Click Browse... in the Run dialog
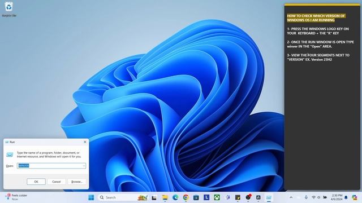Screen dimensions: 362x203 77,182
